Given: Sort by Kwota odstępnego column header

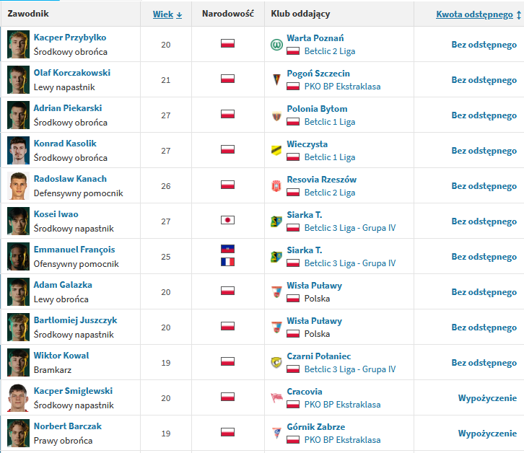Looking at the screenshot, I should pos(479,14).
